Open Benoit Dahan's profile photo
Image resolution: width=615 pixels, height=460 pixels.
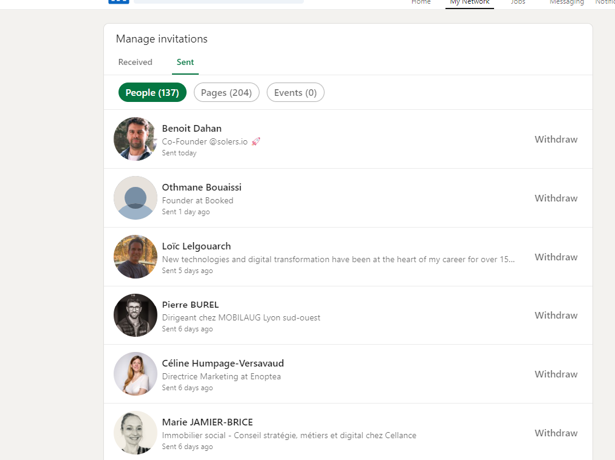(136, 139)
